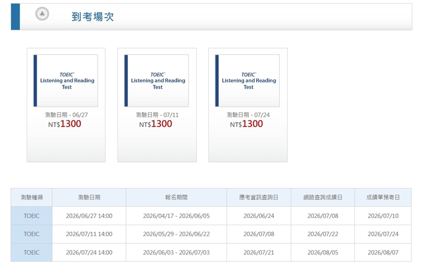Click registration period 2026/06/03 - 2026/07/03
This screenshot has height=267, width=424.
tap(176, 253)
